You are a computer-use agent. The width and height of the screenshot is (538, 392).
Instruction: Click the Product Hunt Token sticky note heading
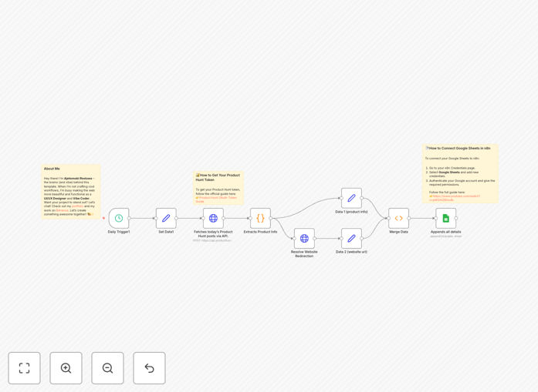[218, 177]
